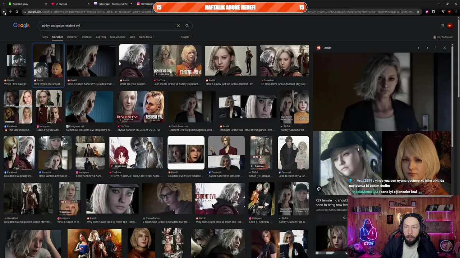The height and width of the screenshot is (258, 460).
Task: Click the large Grace preview image
Action: click(382, 92)
